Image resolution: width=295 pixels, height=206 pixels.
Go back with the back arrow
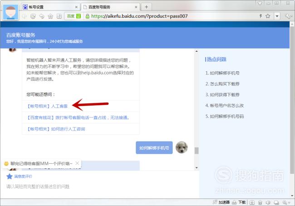[25, 16]
